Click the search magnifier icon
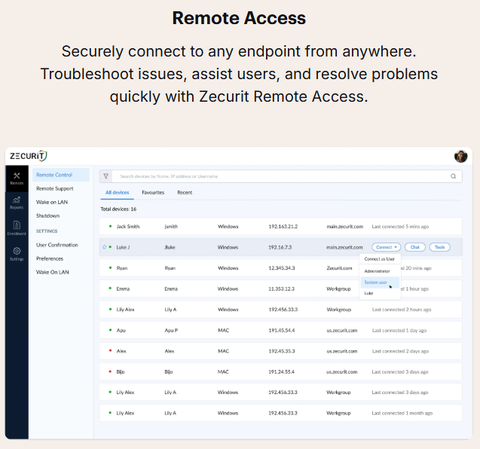 pyautogui.click(x=454, y=176)
